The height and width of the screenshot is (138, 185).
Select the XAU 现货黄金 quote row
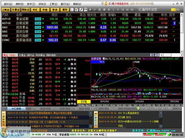91,27
